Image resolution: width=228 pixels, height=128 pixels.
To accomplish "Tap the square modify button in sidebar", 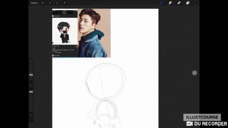I will (x=31, y=85).
